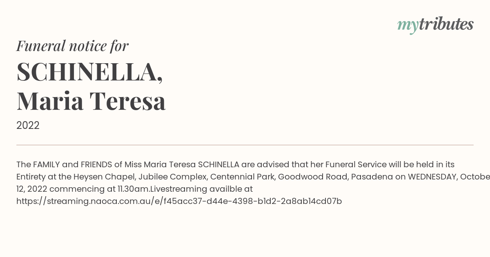Click the '11.30am' start time
Screen dimensions: 490x257
click(130, 189)
